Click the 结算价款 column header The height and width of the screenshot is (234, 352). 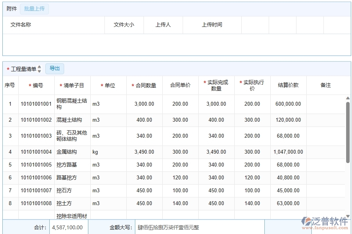288,85
